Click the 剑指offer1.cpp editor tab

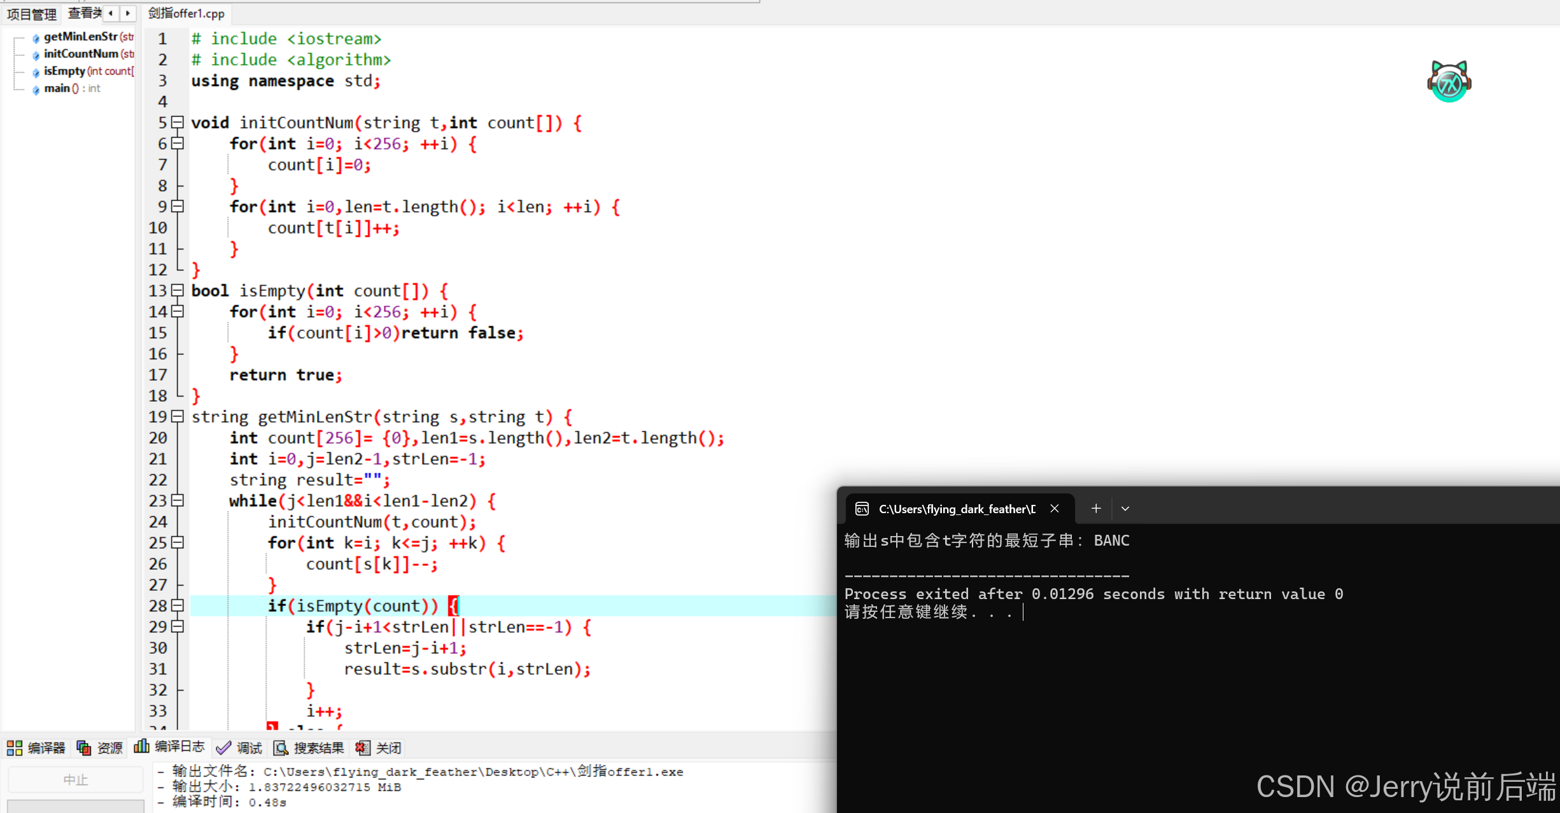pyautogui.click(x=186, y=13)
